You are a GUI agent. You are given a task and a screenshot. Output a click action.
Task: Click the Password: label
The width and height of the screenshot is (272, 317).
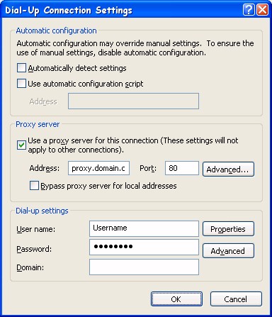pyautogui.click(x=34, y=249)
